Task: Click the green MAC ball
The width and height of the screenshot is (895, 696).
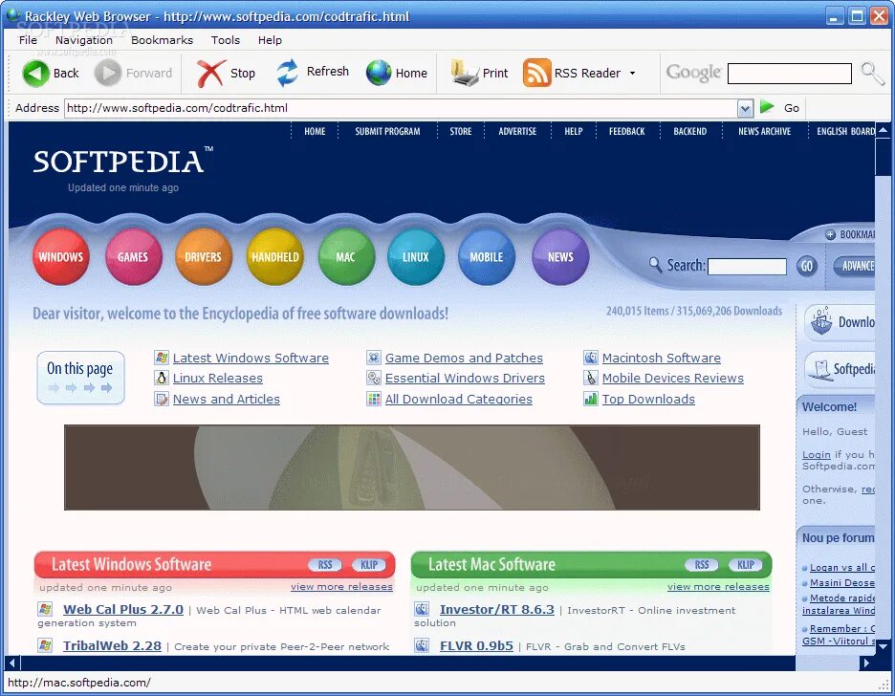Action: [346, 257]
